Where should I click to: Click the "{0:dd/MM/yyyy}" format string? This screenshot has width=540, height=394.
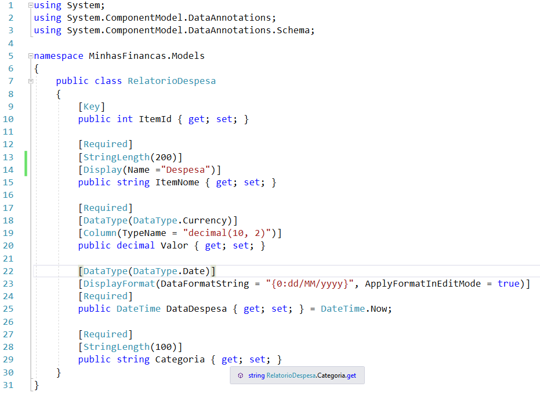pos(310,283)
